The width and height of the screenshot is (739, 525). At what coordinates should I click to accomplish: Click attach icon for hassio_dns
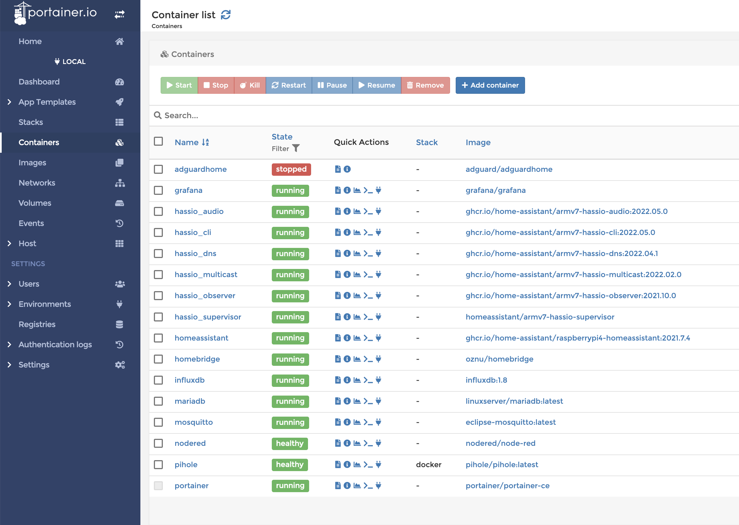tap(378, 254)
